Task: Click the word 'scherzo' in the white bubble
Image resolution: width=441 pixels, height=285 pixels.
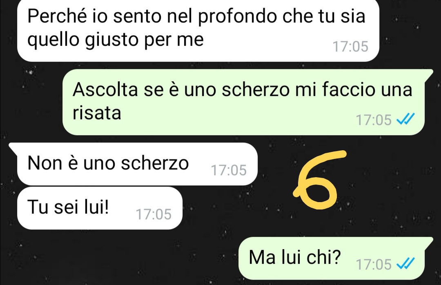Action: [x=155, y=163]
